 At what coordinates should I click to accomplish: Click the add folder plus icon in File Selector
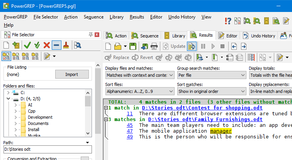tap(16, 45)
